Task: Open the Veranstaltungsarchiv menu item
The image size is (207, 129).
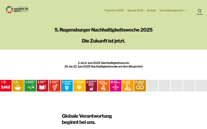Action: pos(171,10)
